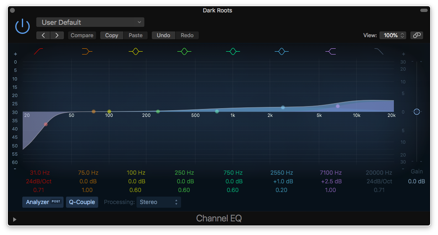
Task: Go to previous preset arrow
Action: tap(43, 35)
